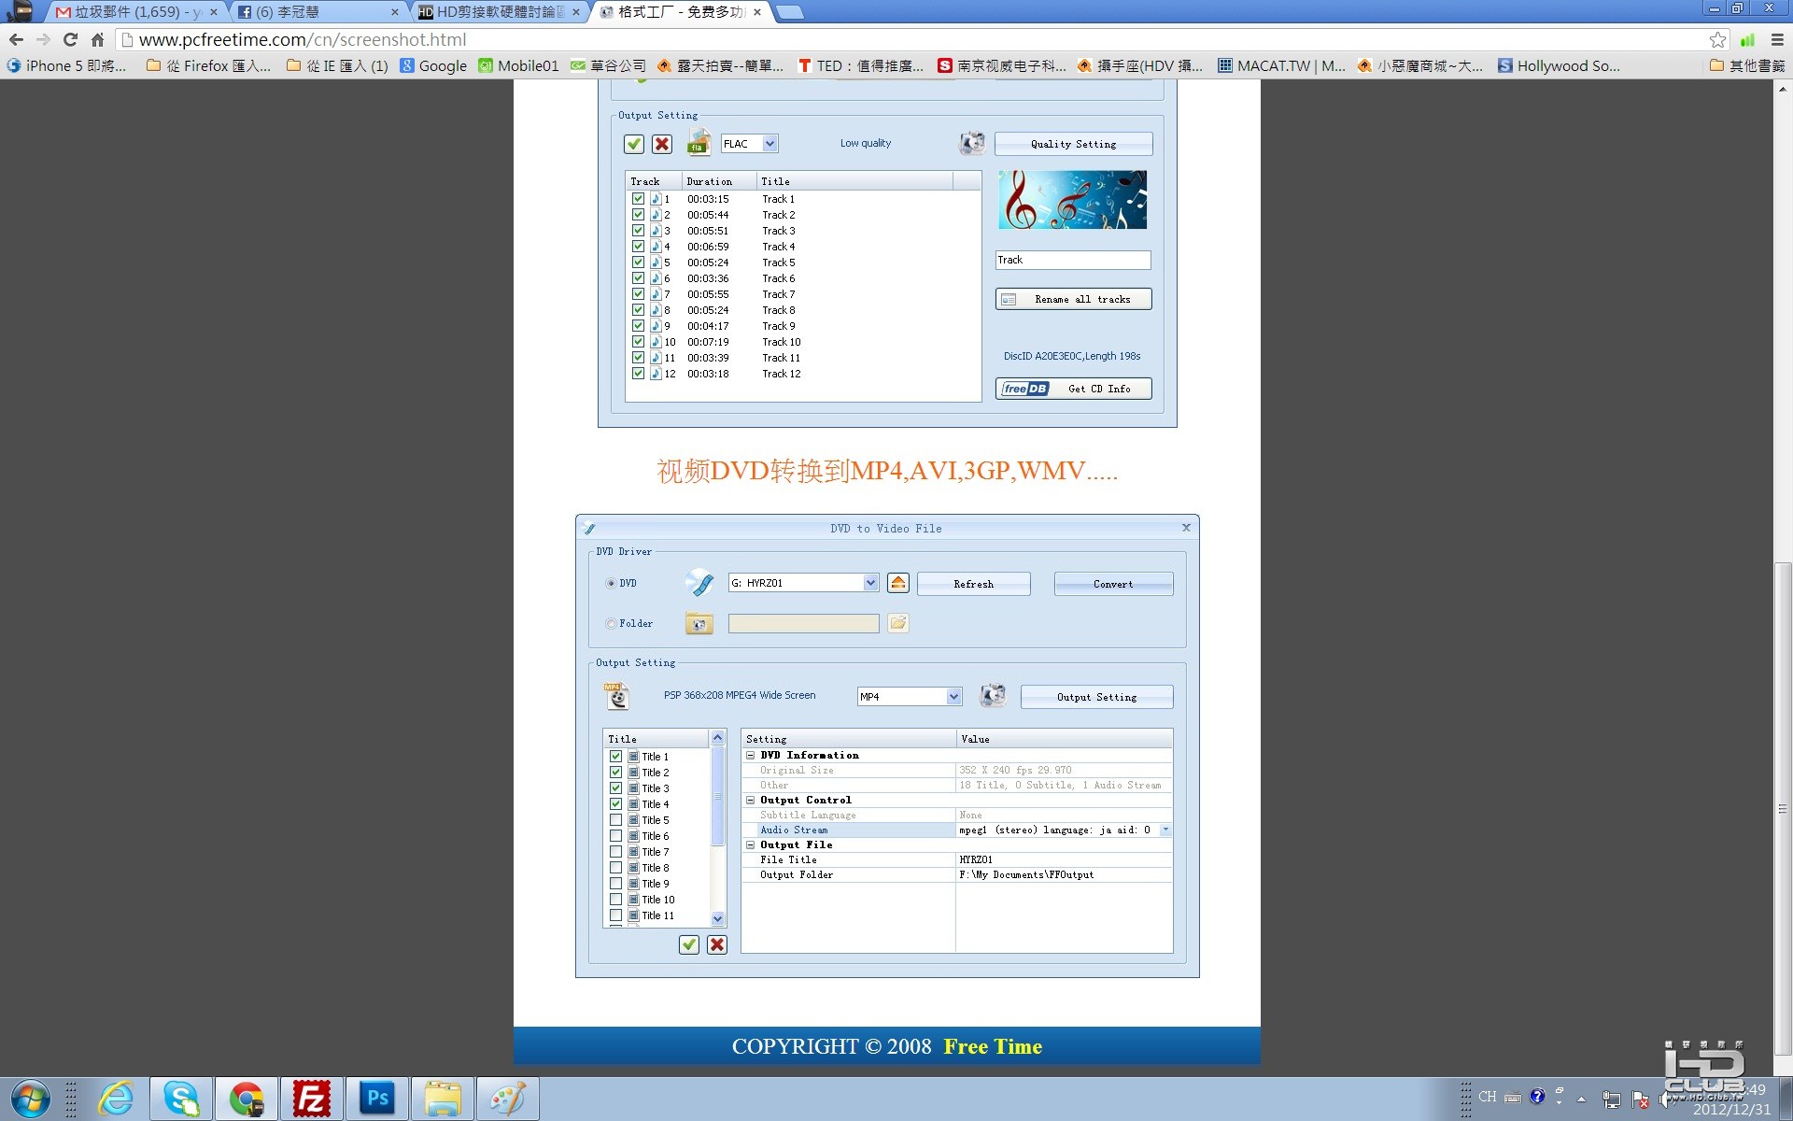
Task: Launch Photoshop from the taskbar
Action: pyautogui.click(x=377, y=1099)
